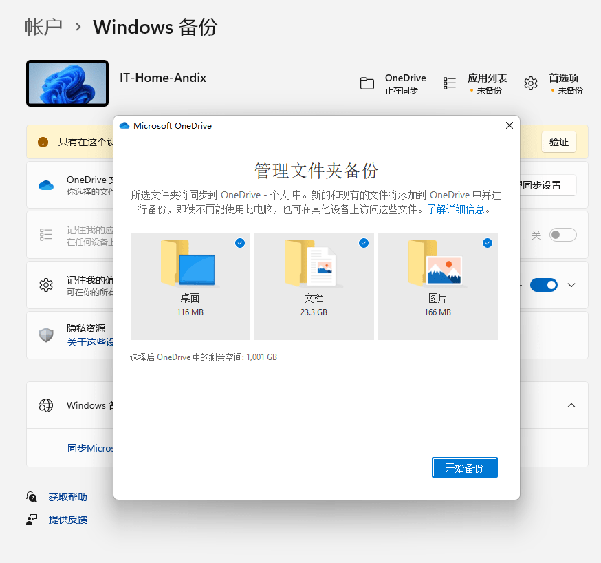Click the 隐私资源 shield icon
Screen dimensions: 601x563
(45, 335)
